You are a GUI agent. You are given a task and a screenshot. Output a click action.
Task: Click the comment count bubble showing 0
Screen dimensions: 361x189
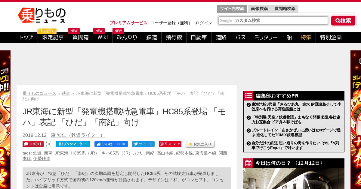click(x=49, y=144)
